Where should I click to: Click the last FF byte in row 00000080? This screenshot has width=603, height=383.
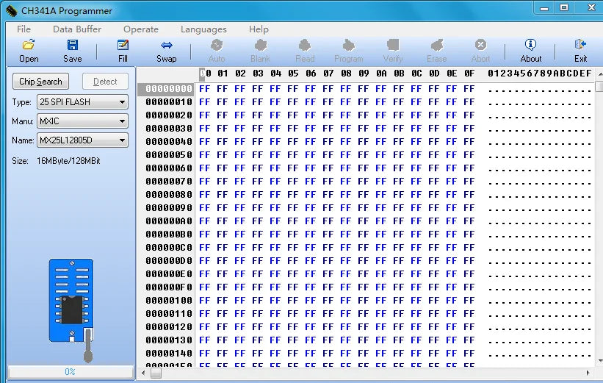[469, 194]
